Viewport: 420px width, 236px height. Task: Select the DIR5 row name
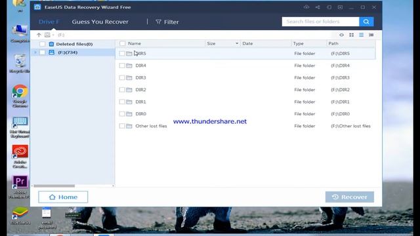tap(140, 54)
